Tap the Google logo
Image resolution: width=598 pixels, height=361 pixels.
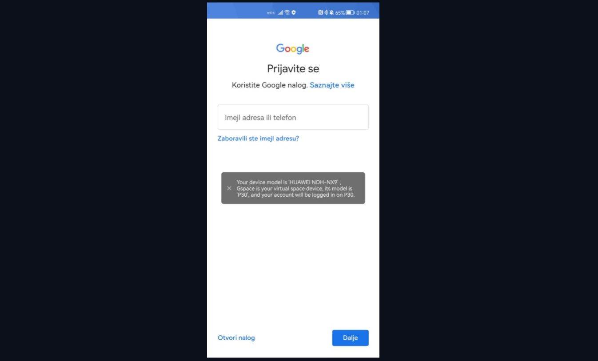pos(292,48)
